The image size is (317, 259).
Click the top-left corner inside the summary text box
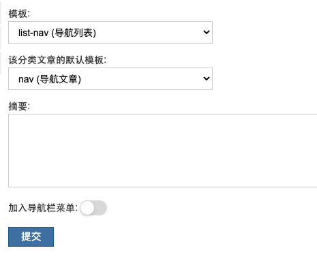point(12,117)
